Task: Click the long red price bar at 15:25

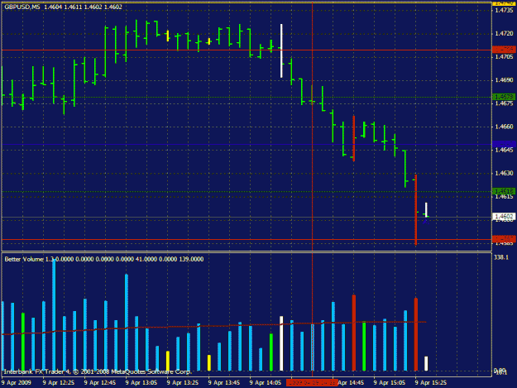Action: point(416,209)
